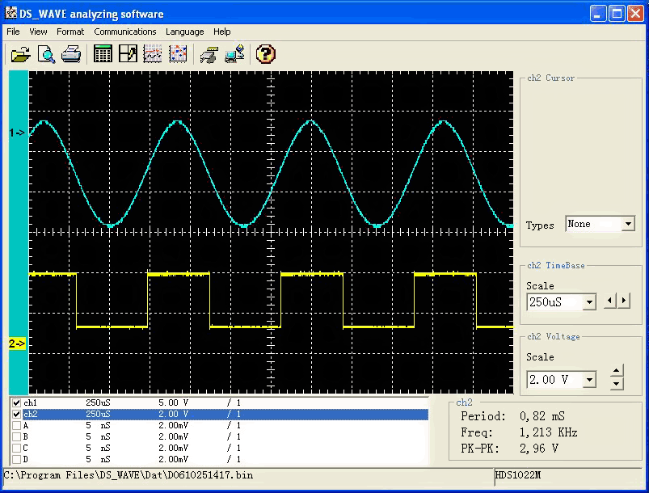Open Help via question mark icon

266,54
